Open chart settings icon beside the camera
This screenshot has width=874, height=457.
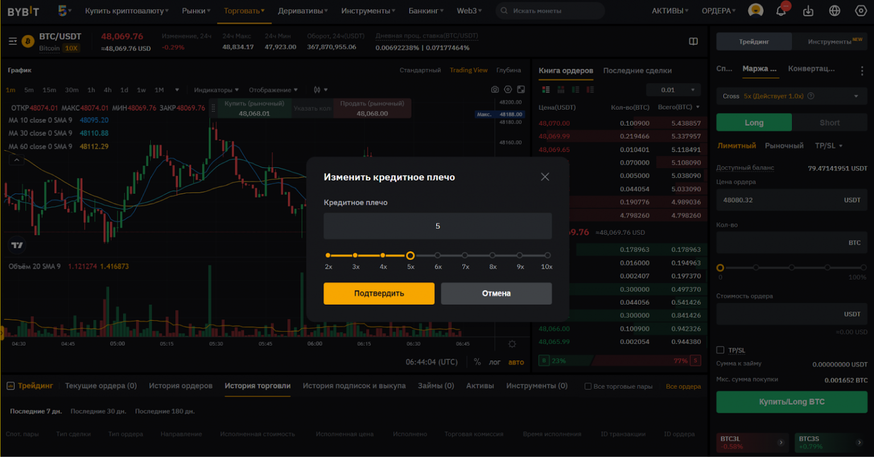tap(508, 90)
